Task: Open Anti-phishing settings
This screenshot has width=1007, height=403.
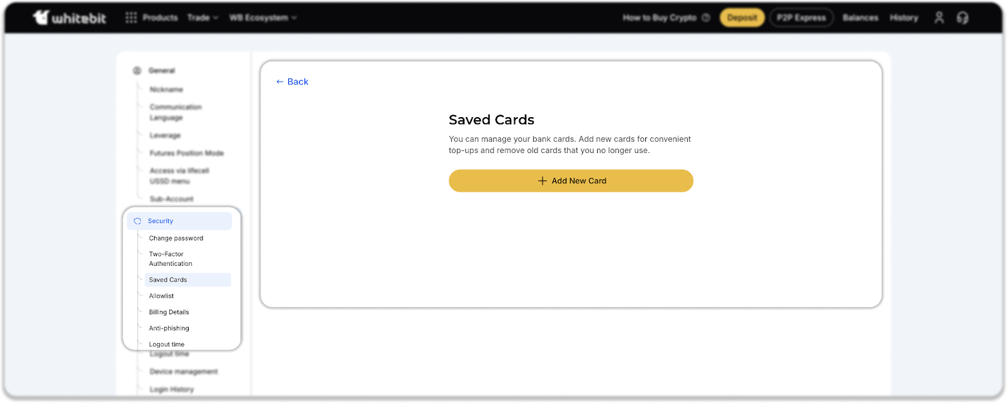Action: 169,328
